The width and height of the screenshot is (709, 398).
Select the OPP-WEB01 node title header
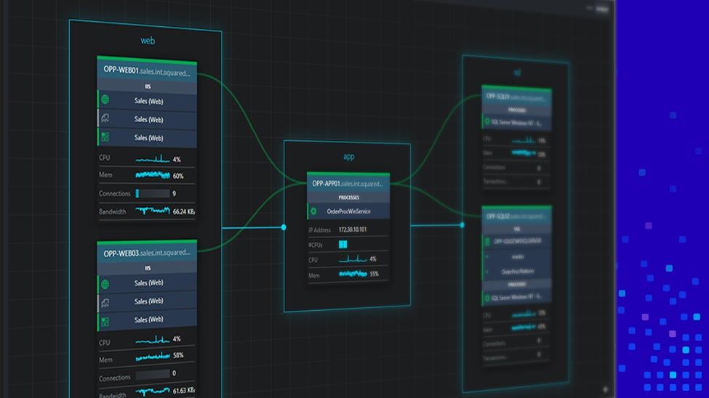pyautogui.click(x=147, y=73)
